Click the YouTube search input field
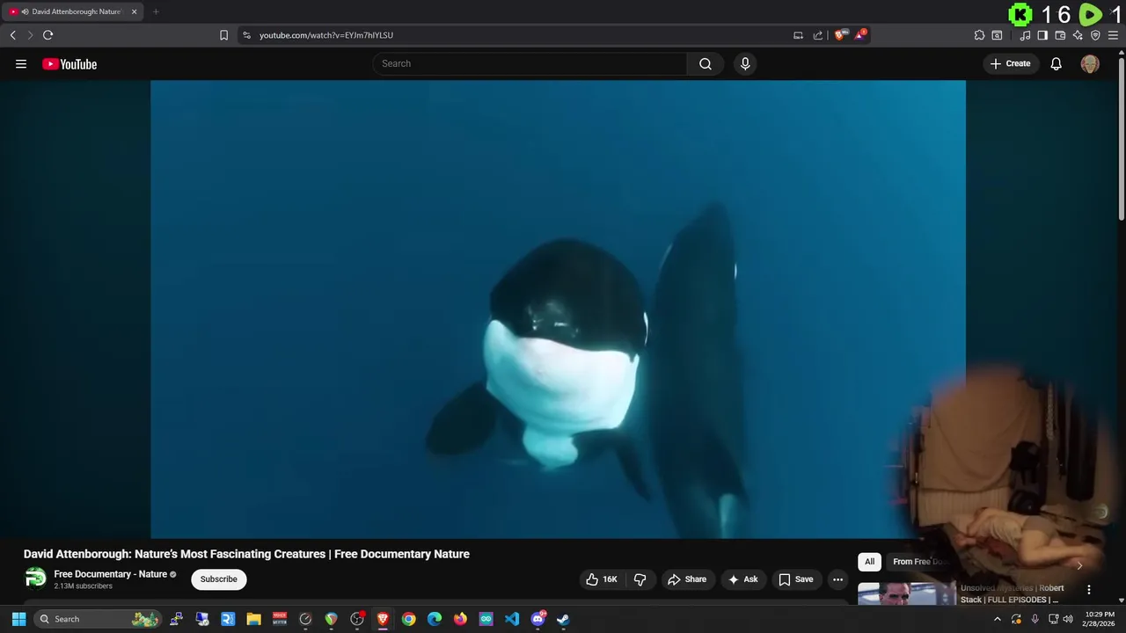The width and height of the screenshot is (1126, 633). point(530,63)
